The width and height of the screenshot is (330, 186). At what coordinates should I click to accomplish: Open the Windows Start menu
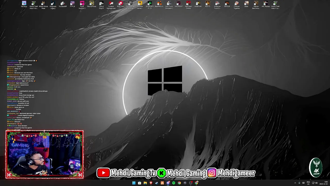134,183
